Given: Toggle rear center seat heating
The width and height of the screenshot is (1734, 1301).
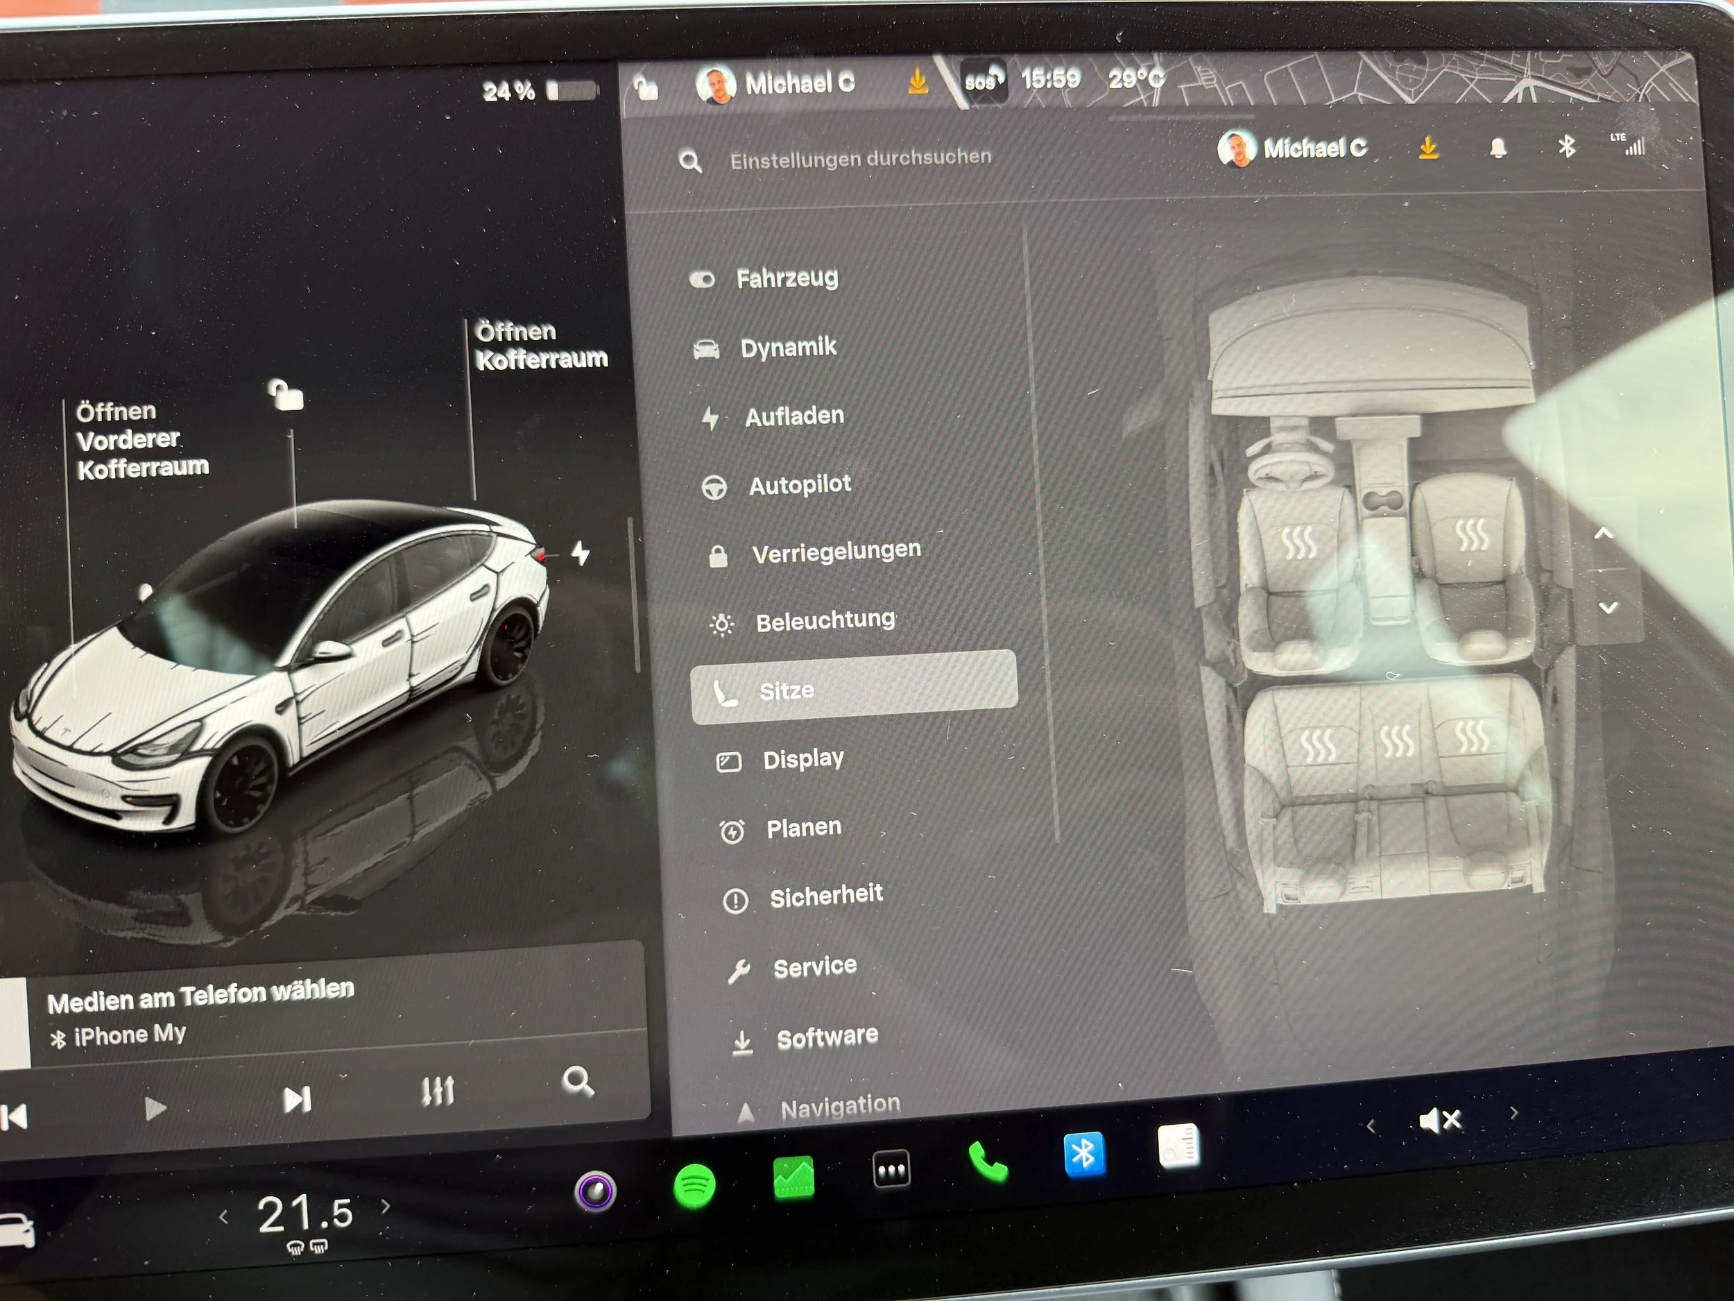Looking at the screenshot, I should (x=1398, y=740).
